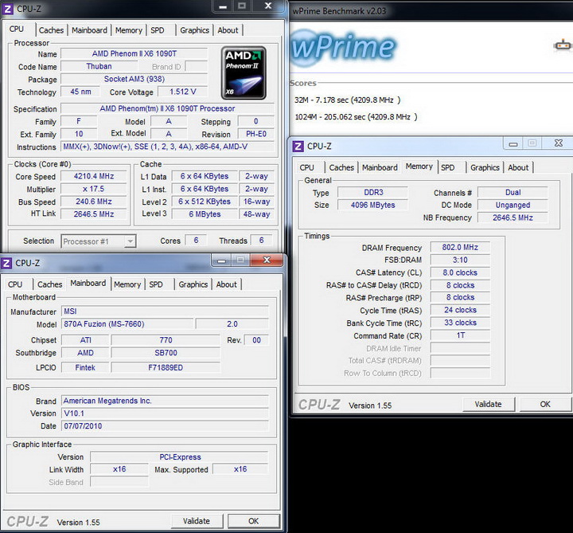Open Memory tab in top CPU-Z window

(129, 30)
